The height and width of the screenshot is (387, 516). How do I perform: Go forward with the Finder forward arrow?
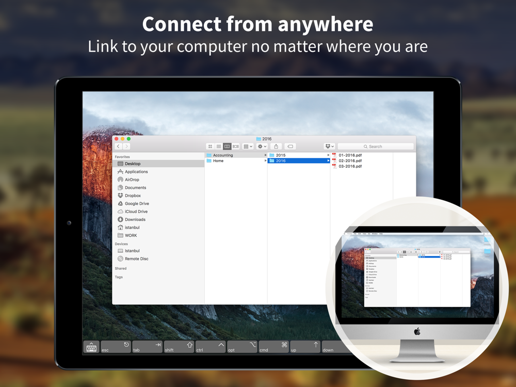click(126, 147)
